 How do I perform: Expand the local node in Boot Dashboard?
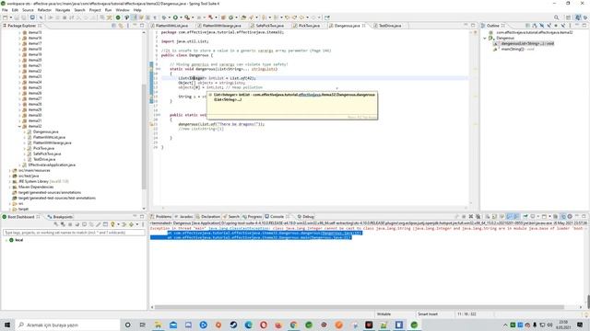click(x=6, y=240)
